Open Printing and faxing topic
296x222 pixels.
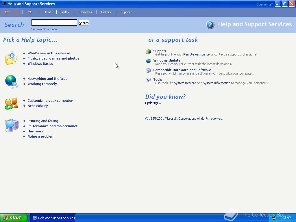(43, 121)
